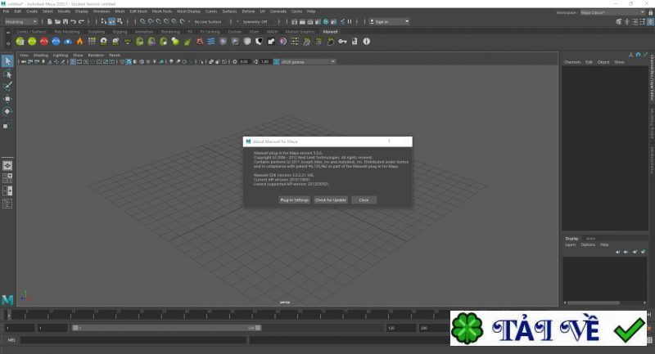Click the Maxwell fire shelf icon

79,41
